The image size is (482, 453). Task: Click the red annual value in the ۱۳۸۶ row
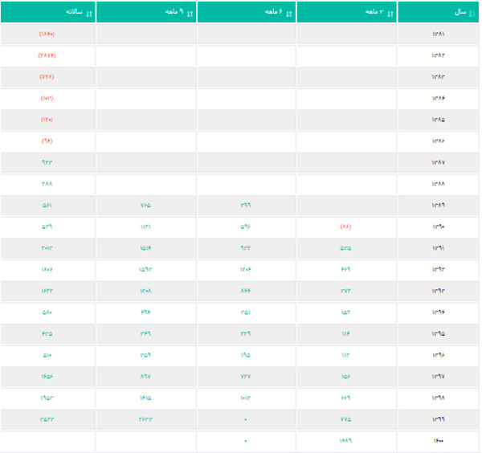(x=47, y=141)
